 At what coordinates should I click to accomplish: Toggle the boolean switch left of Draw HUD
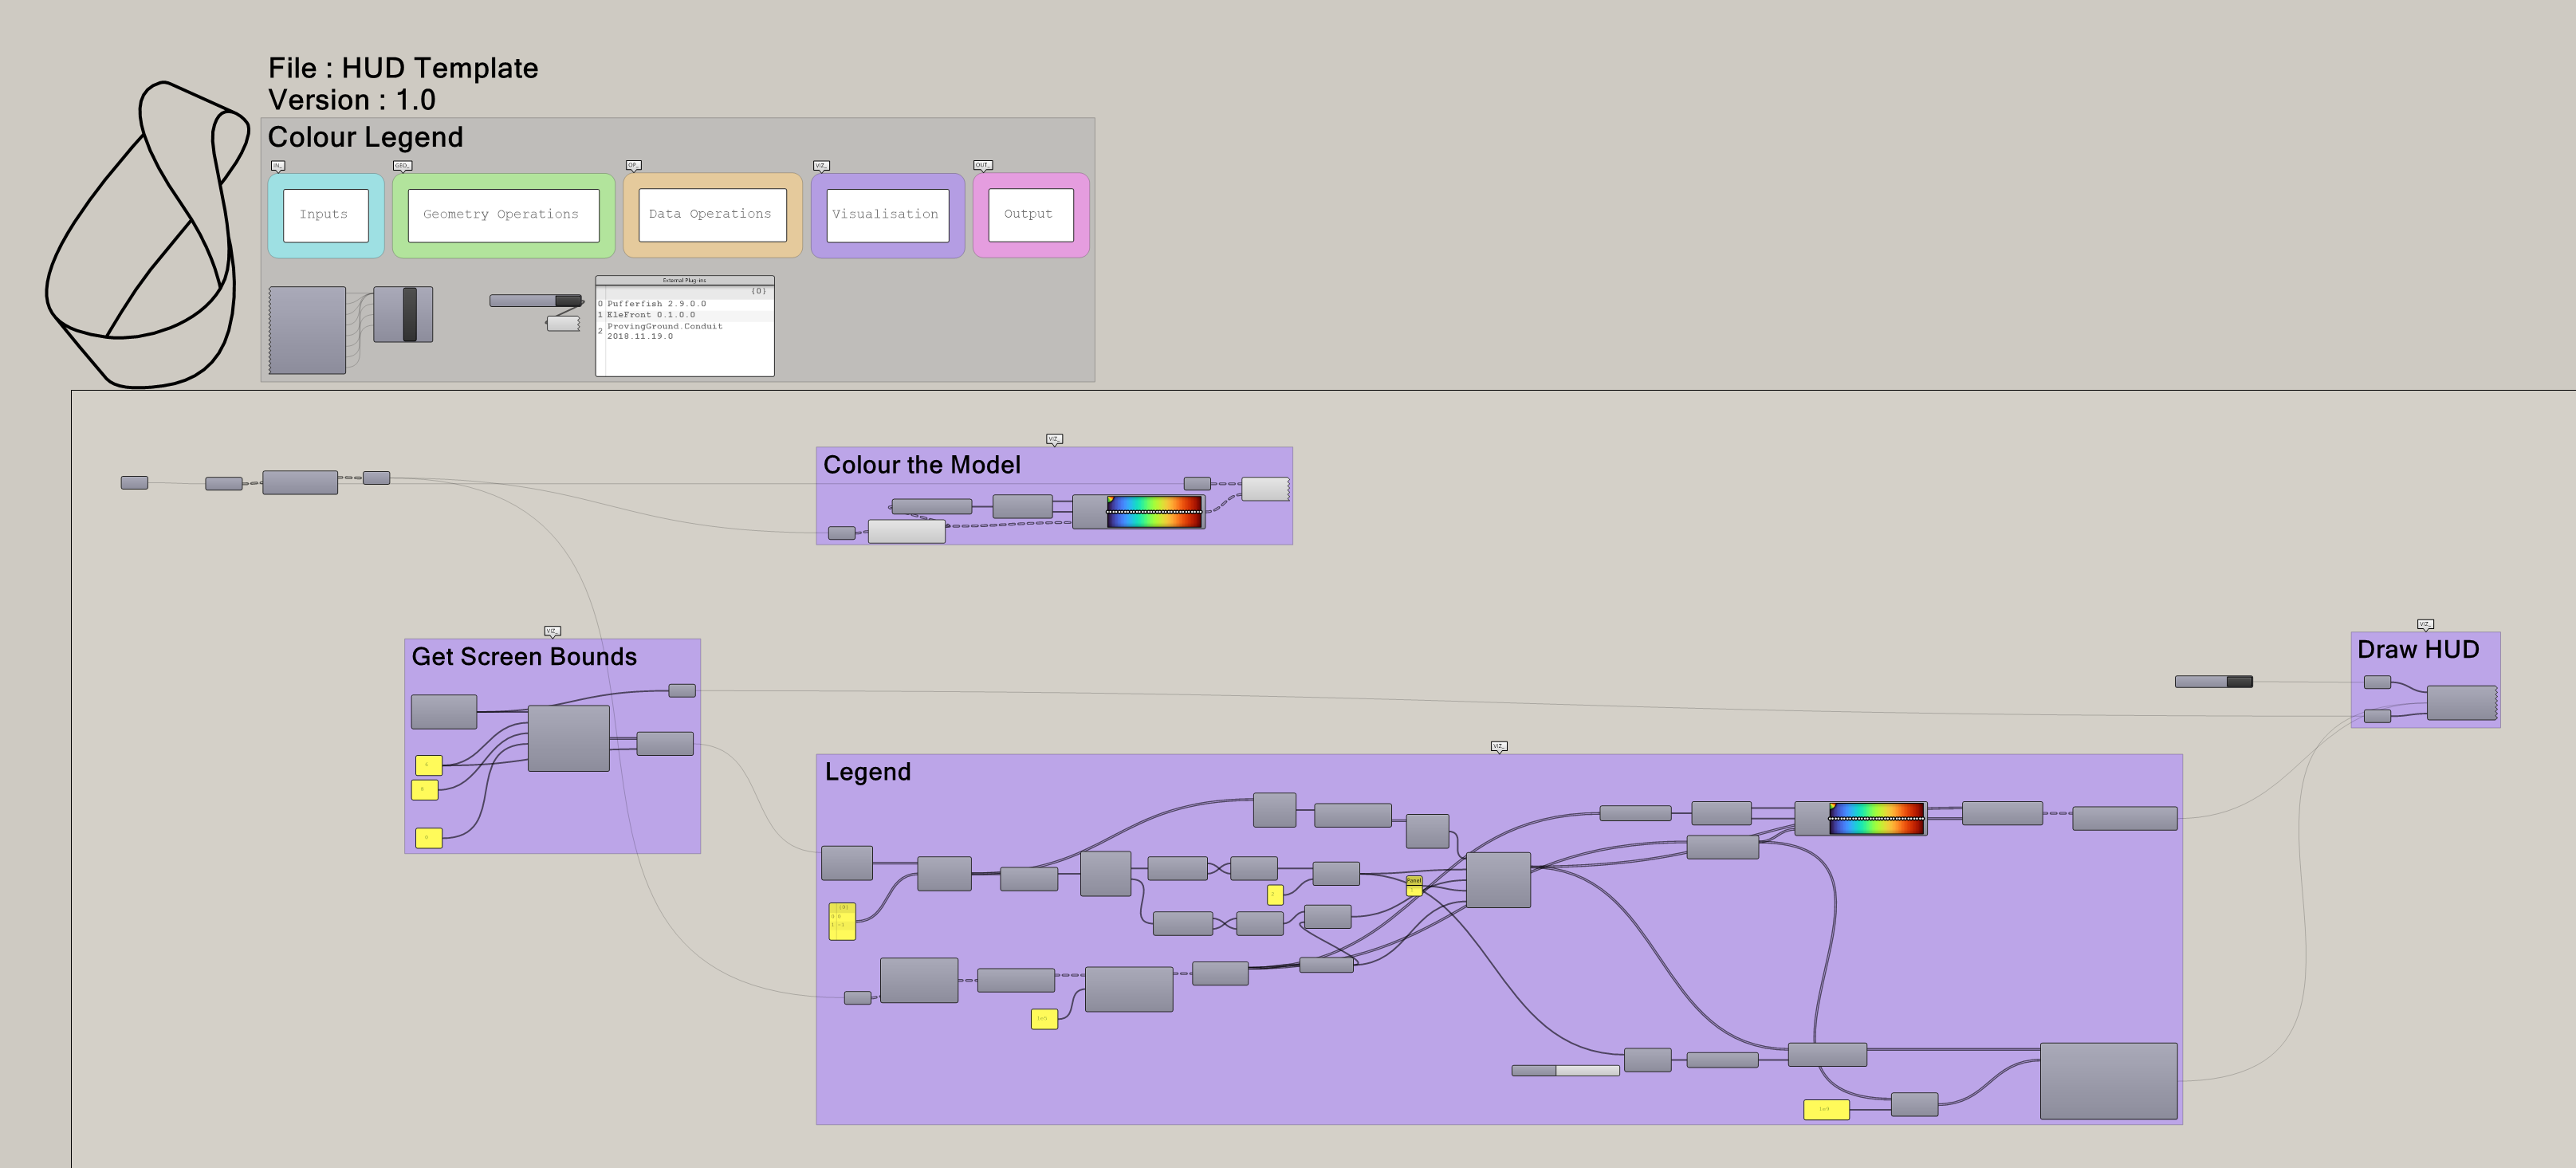pyautogui.click(x=2238, y=682)
